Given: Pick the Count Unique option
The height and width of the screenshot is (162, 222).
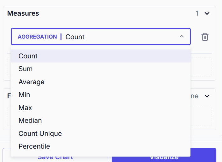Looking at the screenshot, I should click(x=40, y=134).
